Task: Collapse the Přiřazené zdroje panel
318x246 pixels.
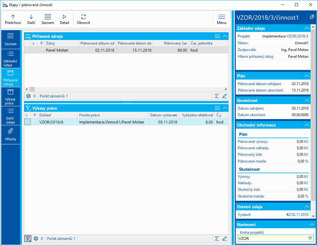Action: coord(225,36)
